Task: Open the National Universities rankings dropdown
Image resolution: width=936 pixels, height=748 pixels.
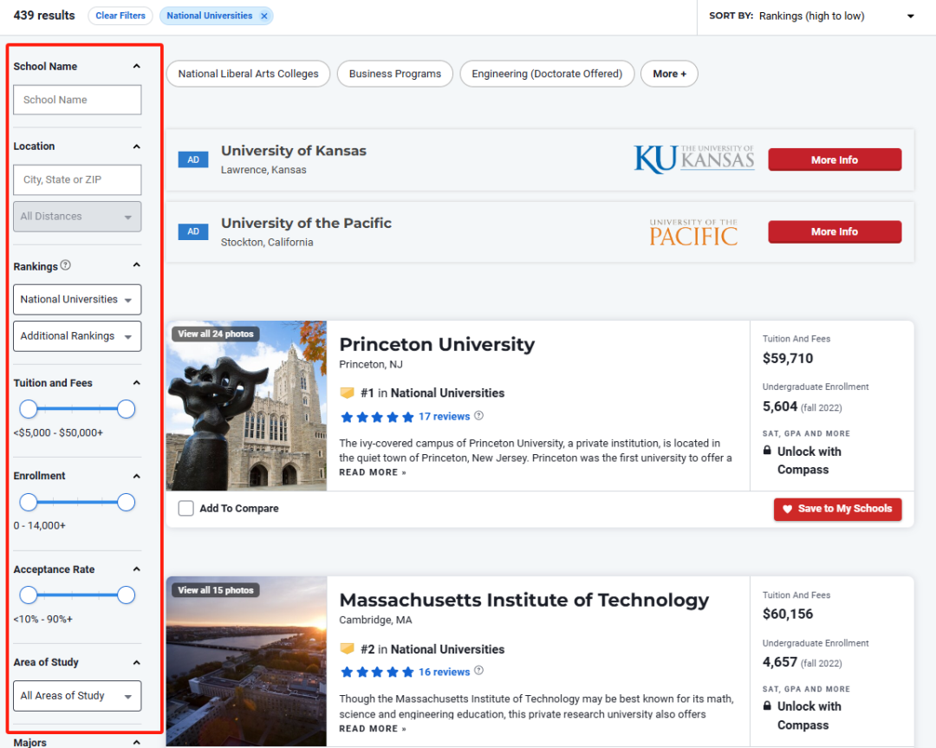Action: pyautogui.click(x=77, y=300)
